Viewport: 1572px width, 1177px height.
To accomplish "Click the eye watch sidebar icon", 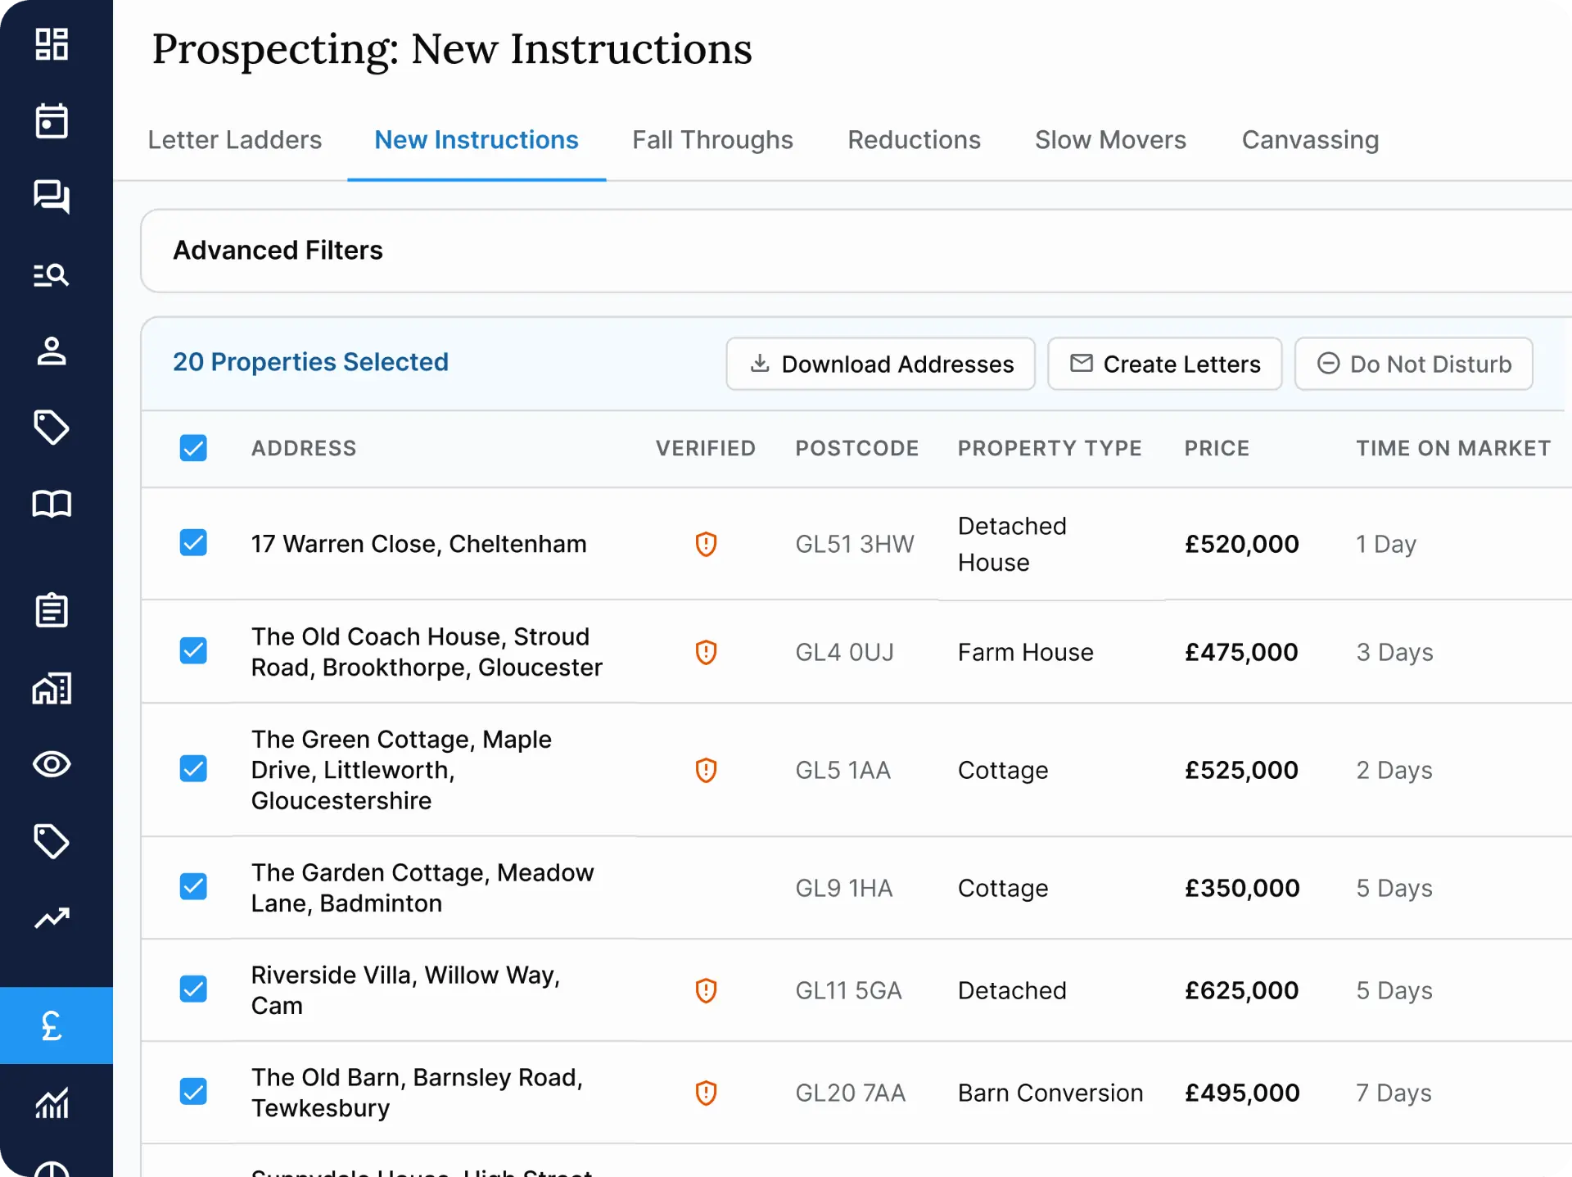I will coord(52,764).
